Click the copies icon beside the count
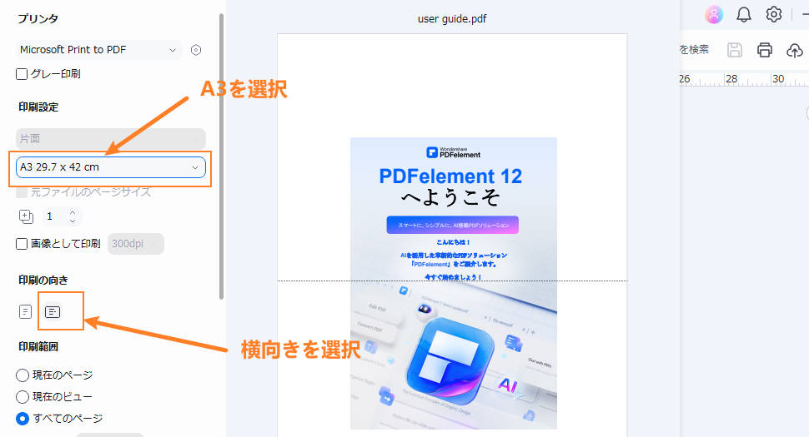The width and height of the screenshot is (809, 437). (x=26, y=216)
